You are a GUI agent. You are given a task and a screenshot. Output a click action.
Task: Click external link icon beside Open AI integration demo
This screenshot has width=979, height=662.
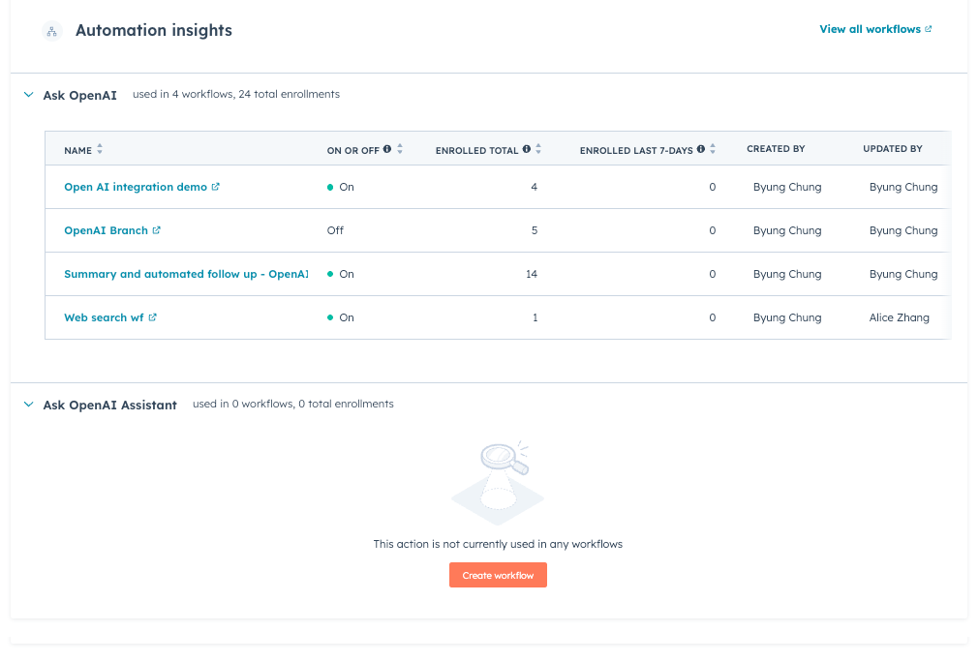216,187
